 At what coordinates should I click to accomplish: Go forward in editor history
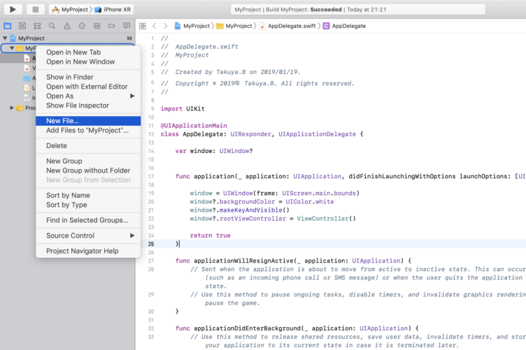(165, 26)
